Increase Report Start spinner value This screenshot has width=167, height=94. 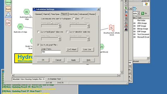[60, 25]
